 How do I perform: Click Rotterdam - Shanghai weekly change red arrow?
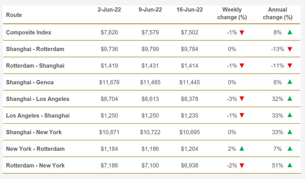pos(242,66)
